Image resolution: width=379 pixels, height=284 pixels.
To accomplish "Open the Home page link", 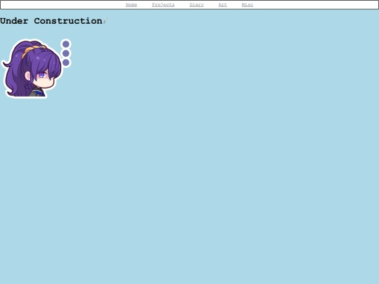I will coord(131,5).
